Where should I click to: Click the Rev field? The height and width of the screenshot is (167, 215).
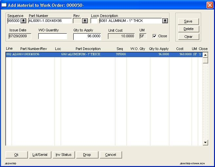77,21
